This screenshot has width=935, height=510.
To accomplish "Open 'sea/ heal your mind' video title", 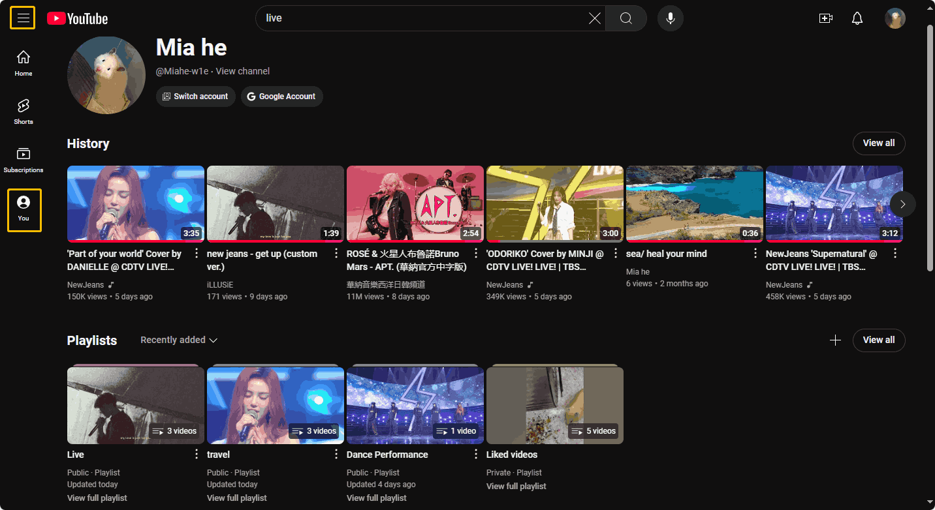I will [667, 254].
